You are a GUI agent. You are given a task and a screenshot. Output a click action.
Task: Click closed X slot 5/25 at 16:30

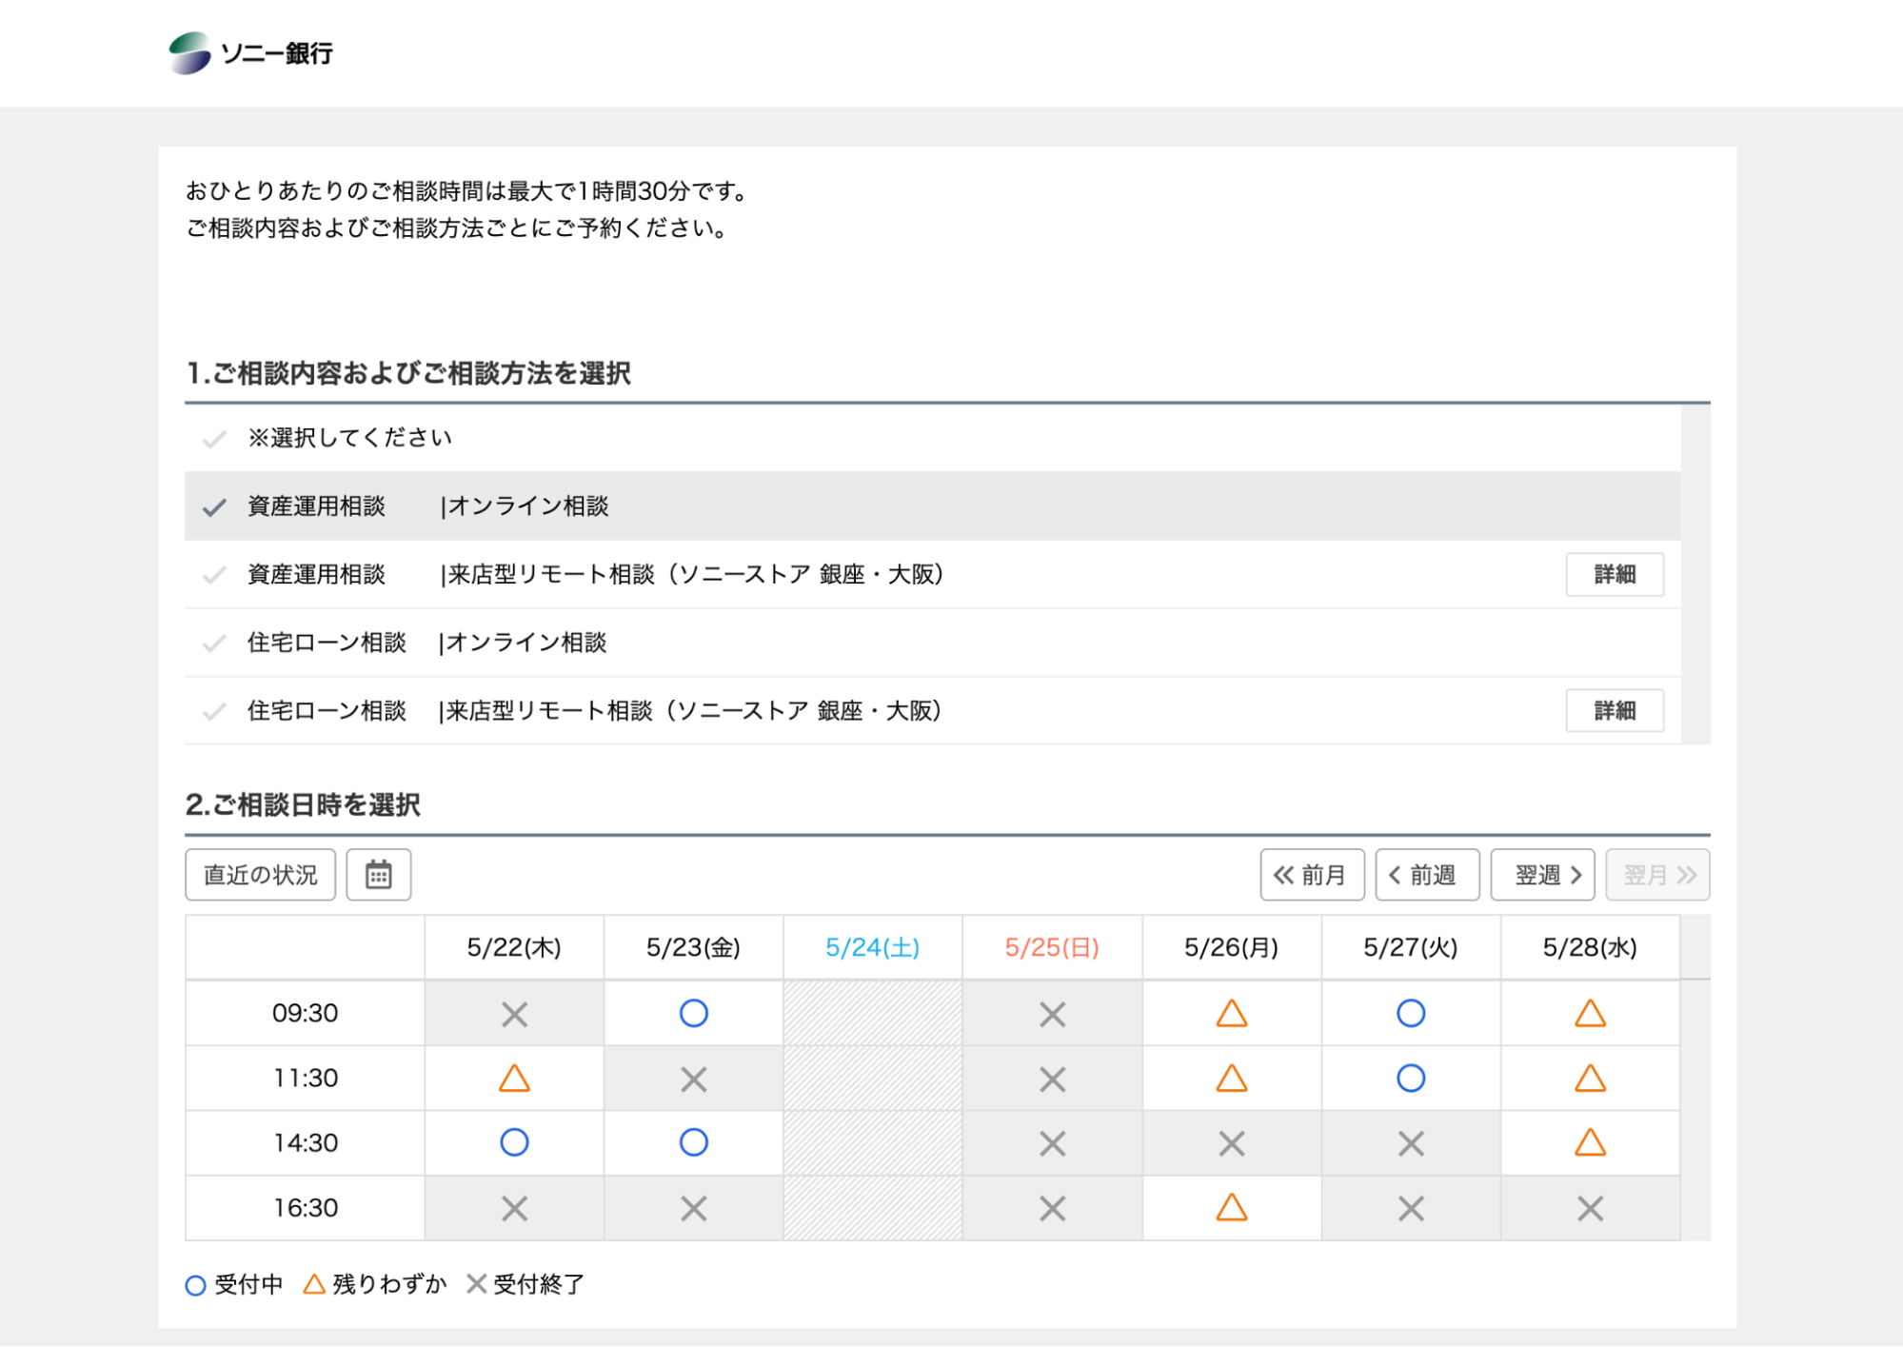pyautogui.click(x=1053, y=1209)
